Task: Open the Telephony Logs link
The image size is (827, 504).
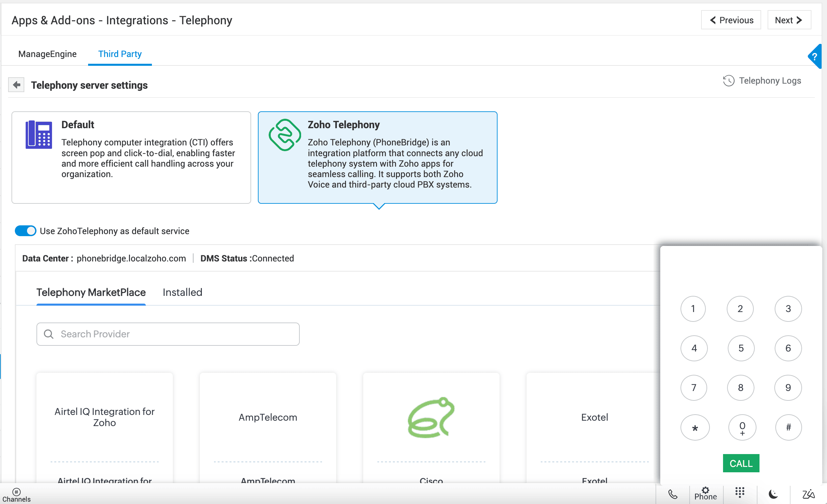Action: click(x=770, y=81)
